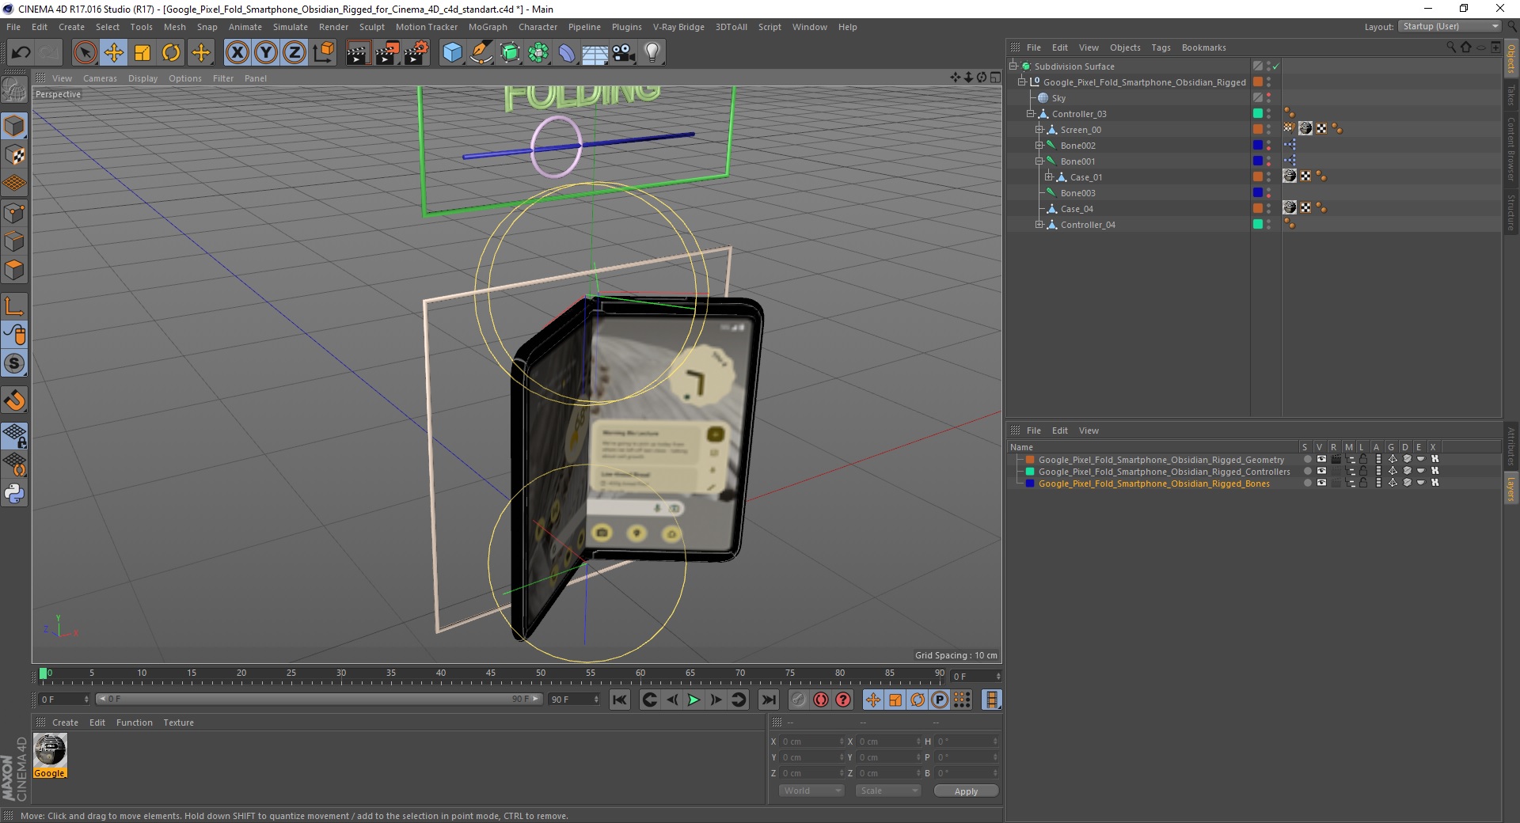This screenshot has height=823, width=1520.
Task: Toggle Bones layer view visibility
Action: pos(1321,483)
